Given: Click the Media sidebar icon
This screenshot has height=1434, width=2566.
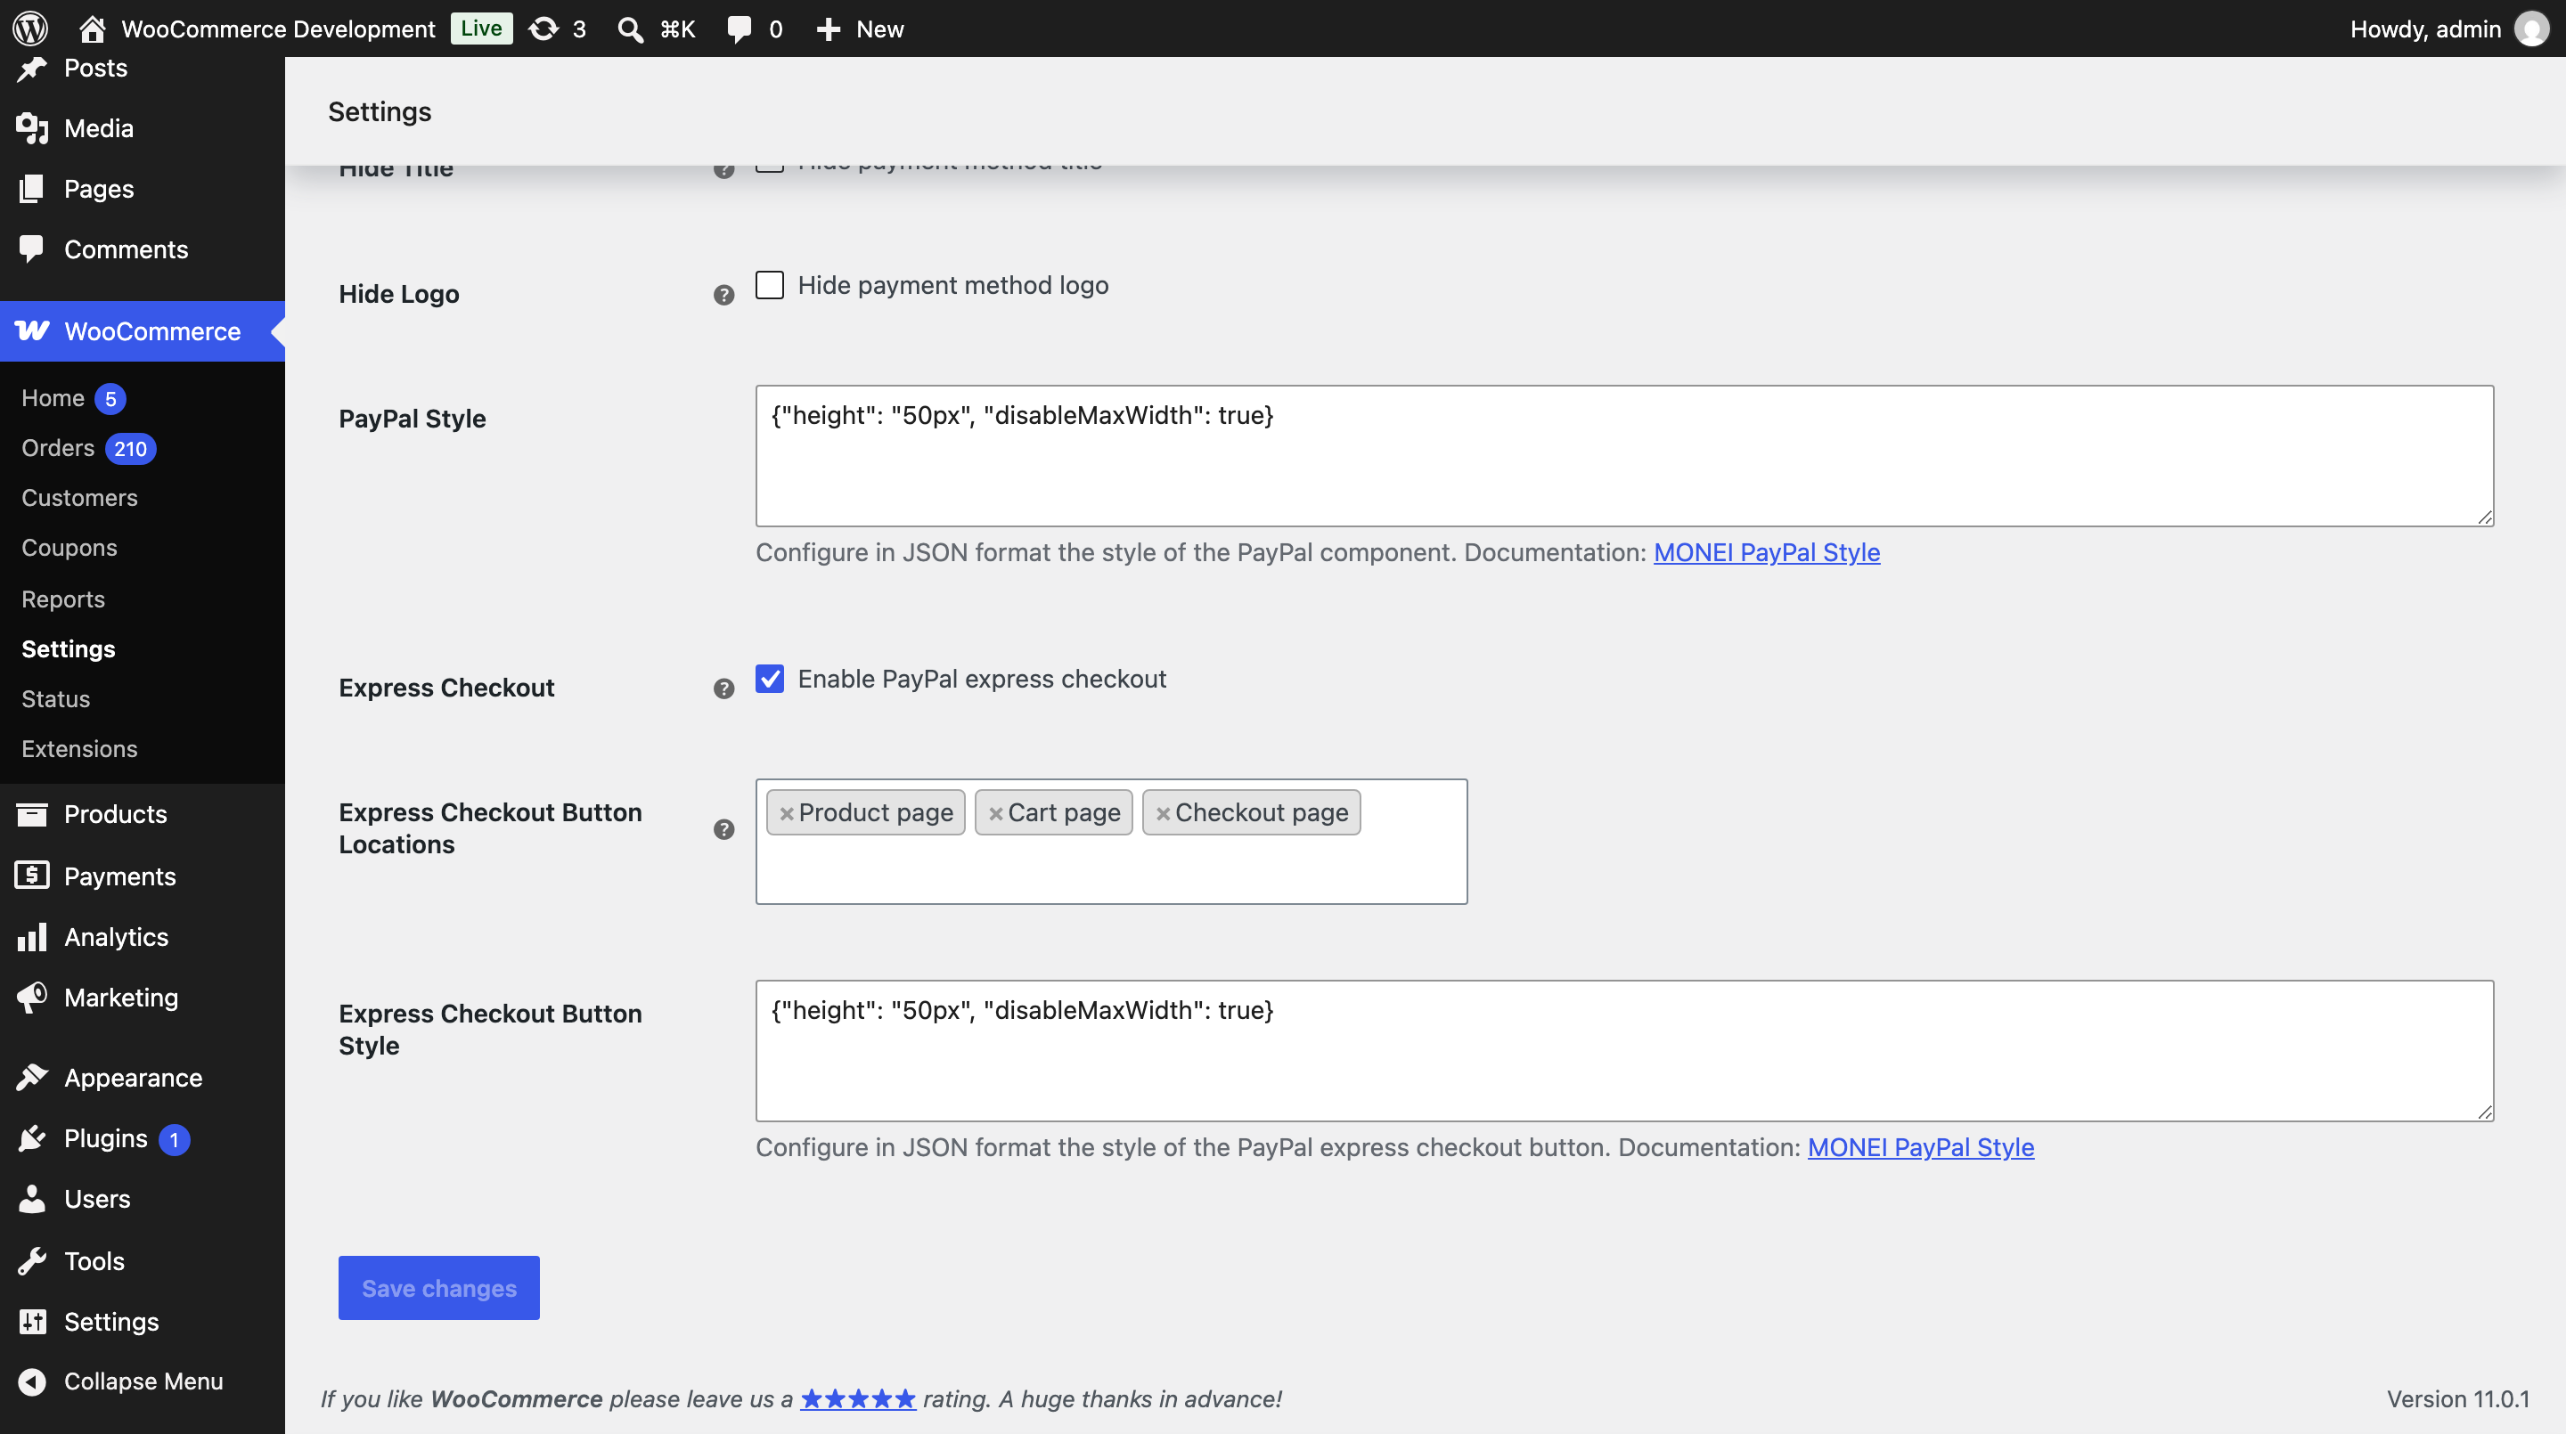Looking at the screenshot, I should tap(32, 127).
